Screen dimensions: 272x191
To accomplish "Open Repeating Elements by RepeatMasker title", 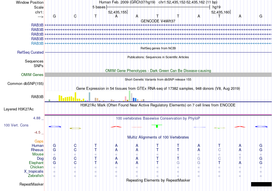I will point(158,180).
